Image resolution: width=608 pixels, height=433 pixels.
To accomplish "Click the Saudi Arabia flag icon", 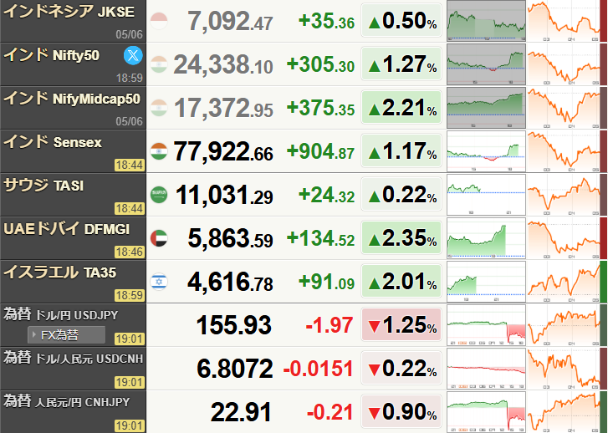I will 159,195.
